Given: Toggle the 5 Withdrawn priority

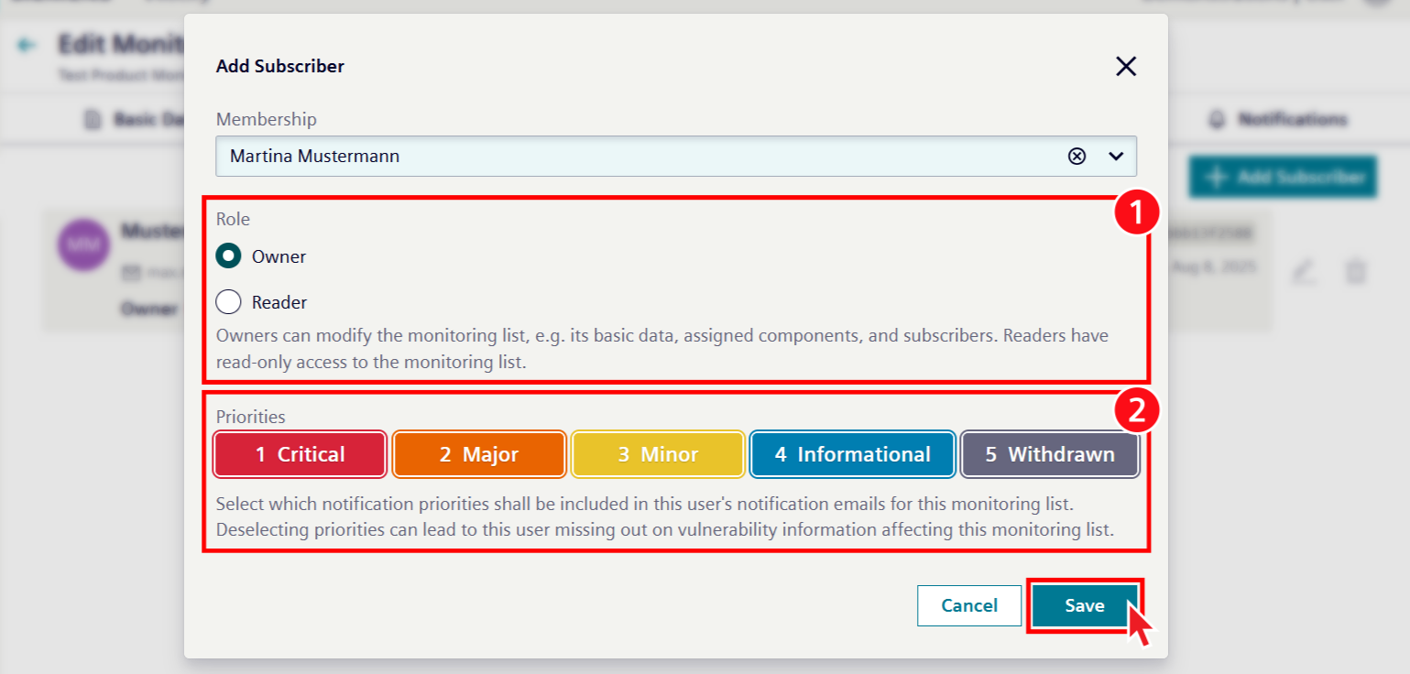Looking at the screenshot, I should coord(1050,454).
